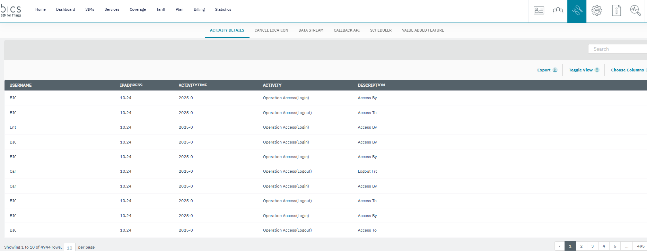Switch to the Cancel Location tab
This screenshot has width=647, height=251.
[271, 31]
